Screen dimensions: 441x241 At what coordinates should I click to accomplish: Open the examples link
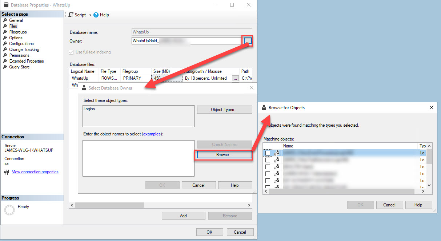click(x=152, y=134)
